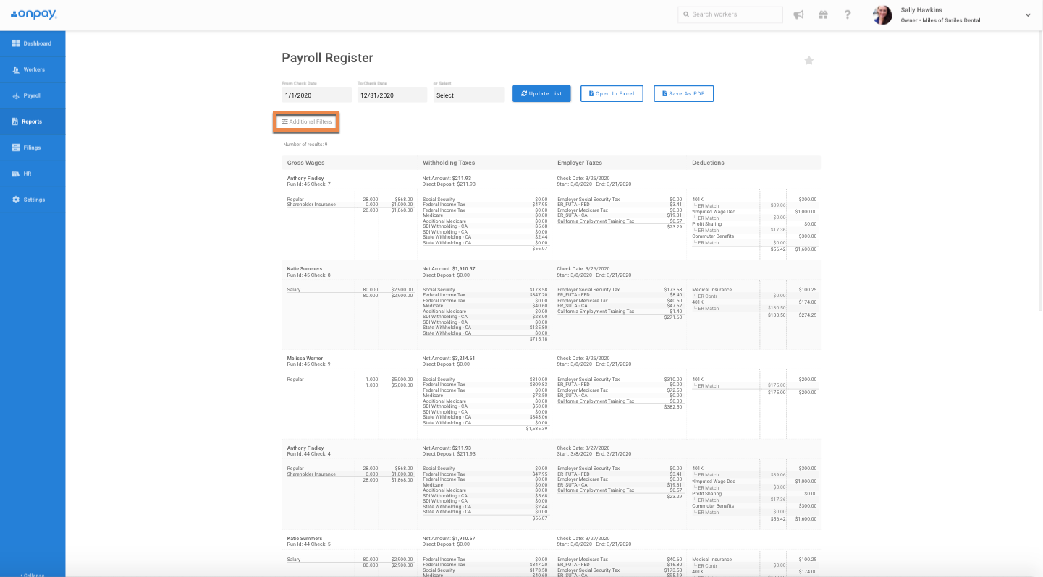Go to Workers in sidebar
This screenshot has width=1043, height=577.
(x=33, y=69)
